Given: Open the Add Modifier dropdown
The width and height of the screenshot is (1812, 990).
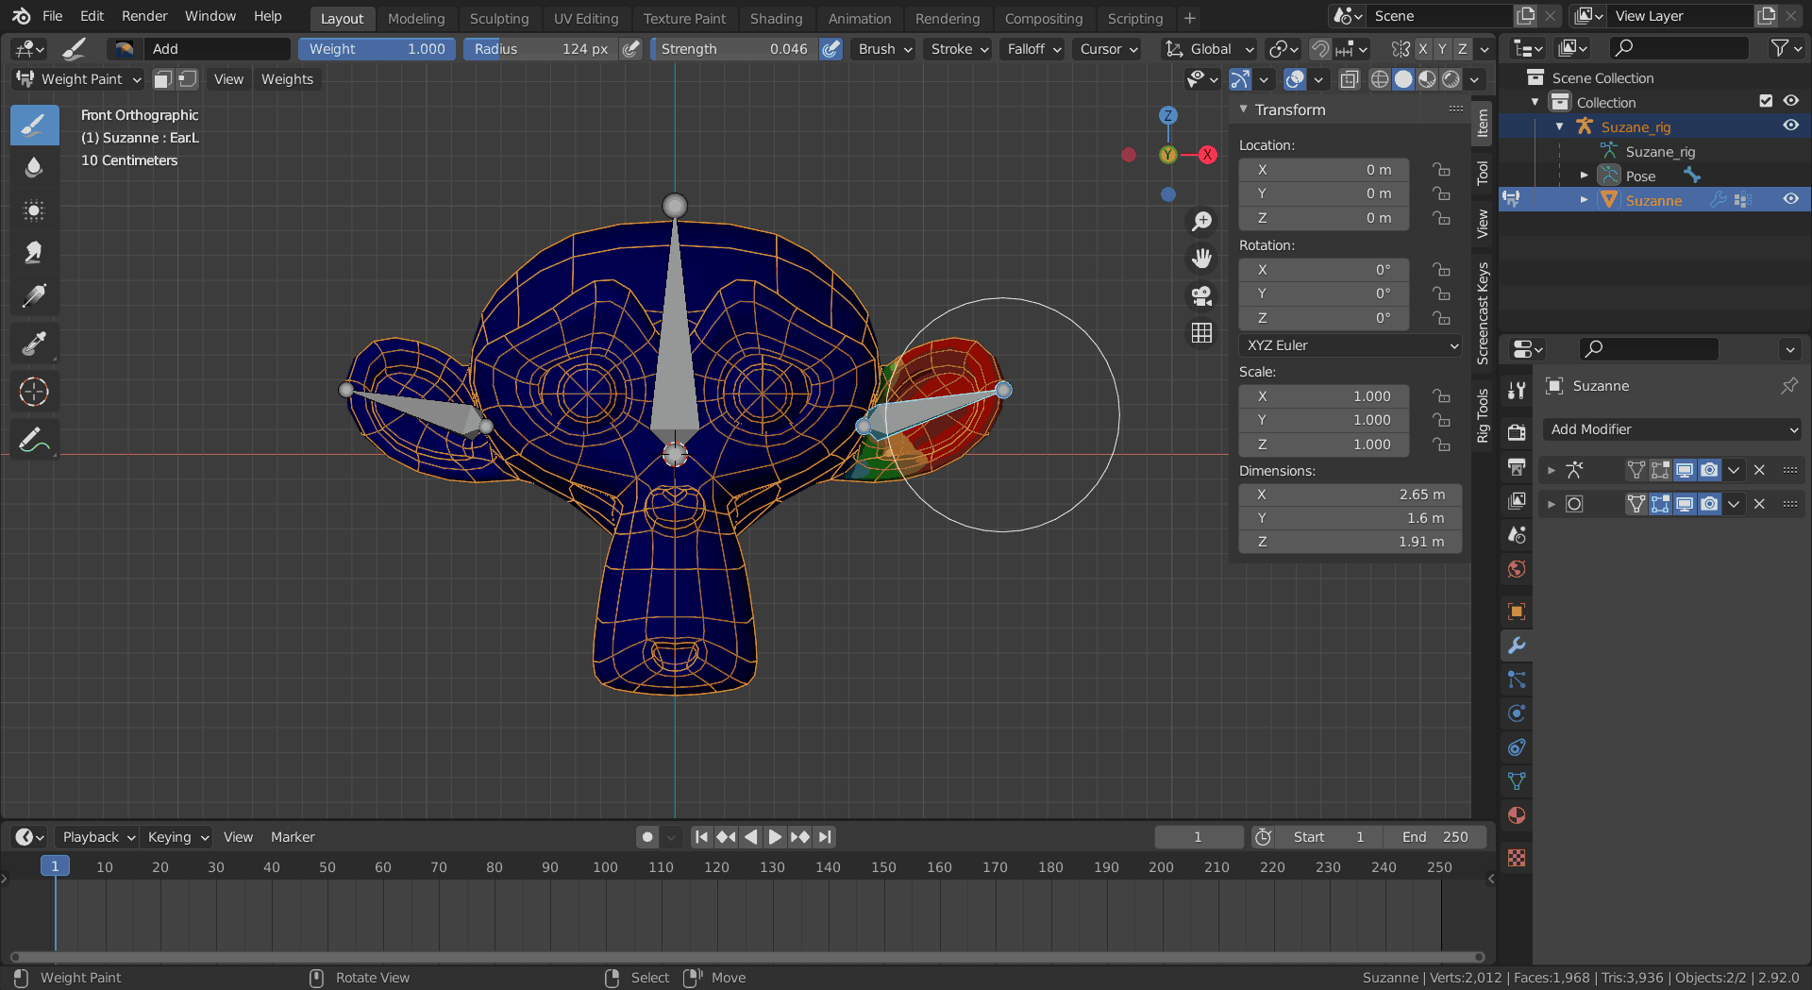Looking at the screenshot, I should point(1672,429).
